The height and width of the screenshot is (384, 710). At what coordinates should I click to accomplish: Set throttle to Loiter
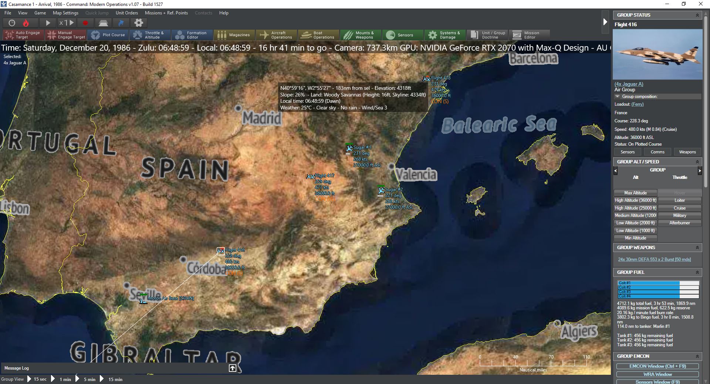pyautogui.click(x=680, y=200)
